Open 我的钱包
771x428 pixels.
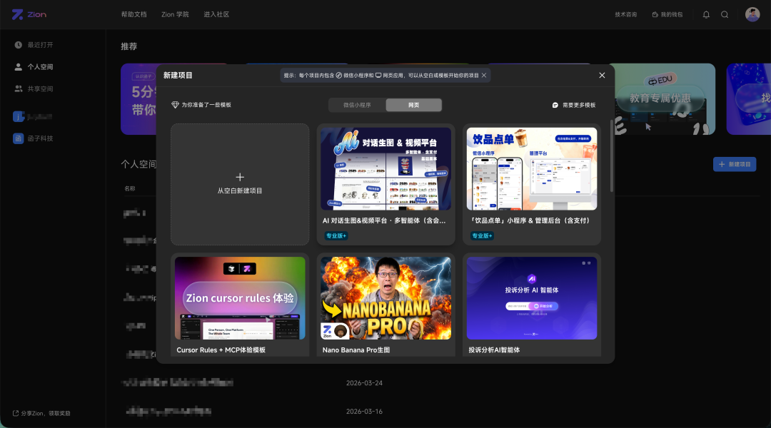[667, 15]
